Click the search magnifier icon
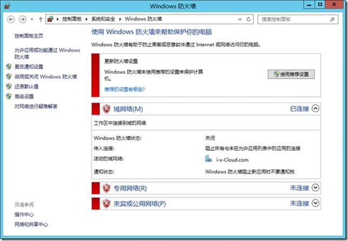The width and height of the screenshot is (348, 241). point(332,19)
